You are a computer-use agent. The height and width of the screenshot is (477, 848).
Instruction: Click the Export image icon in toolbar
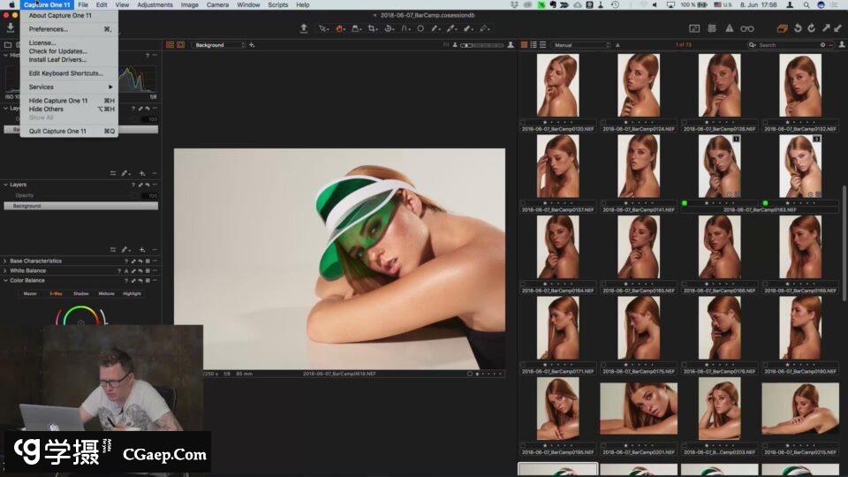coord(304,28)
